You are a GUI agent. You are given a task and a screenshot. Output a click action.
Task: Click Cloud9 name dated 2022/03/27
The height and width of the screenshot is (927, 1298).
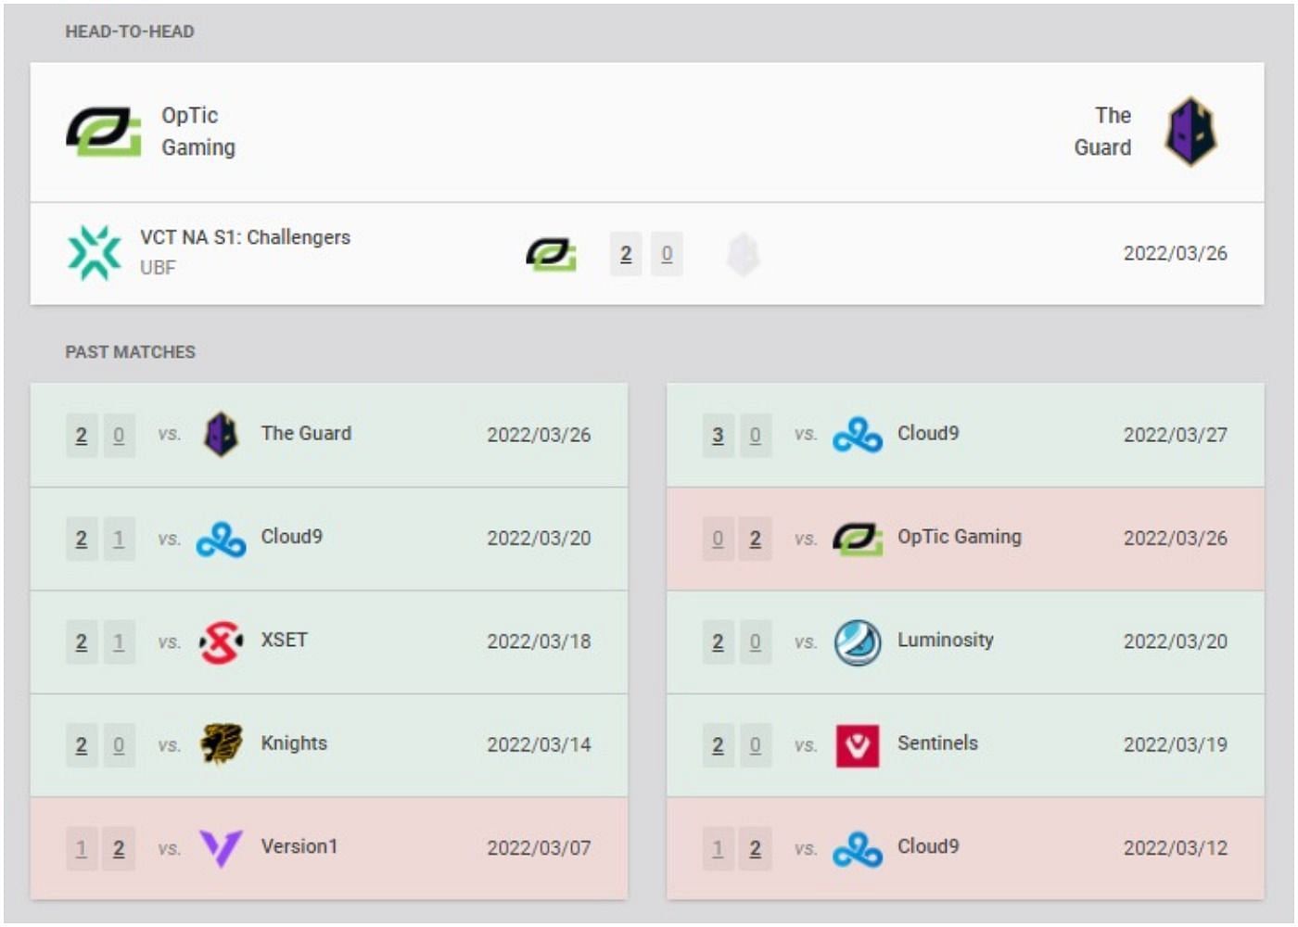point(928,433)
